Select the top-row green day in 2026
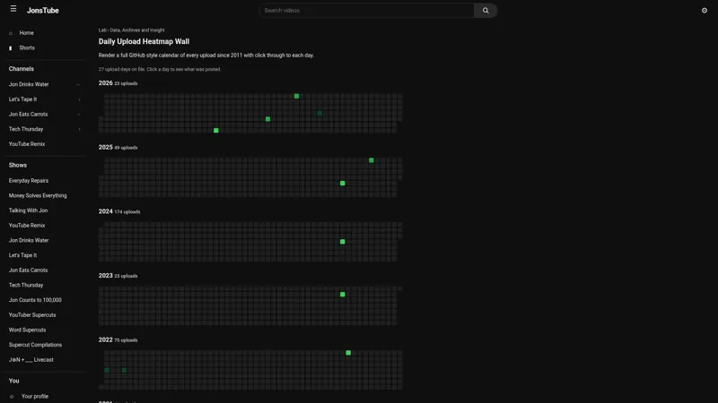718x403 pixels. [297, 96]
